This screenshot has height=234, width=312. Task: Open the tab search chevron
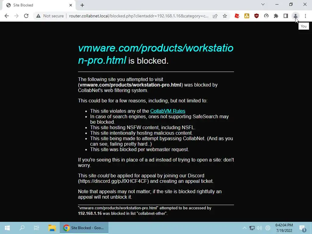tap(263, 4)
